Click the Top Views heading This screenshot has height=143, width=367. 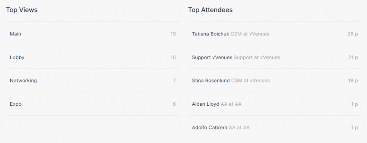click(x=22, y=10)
